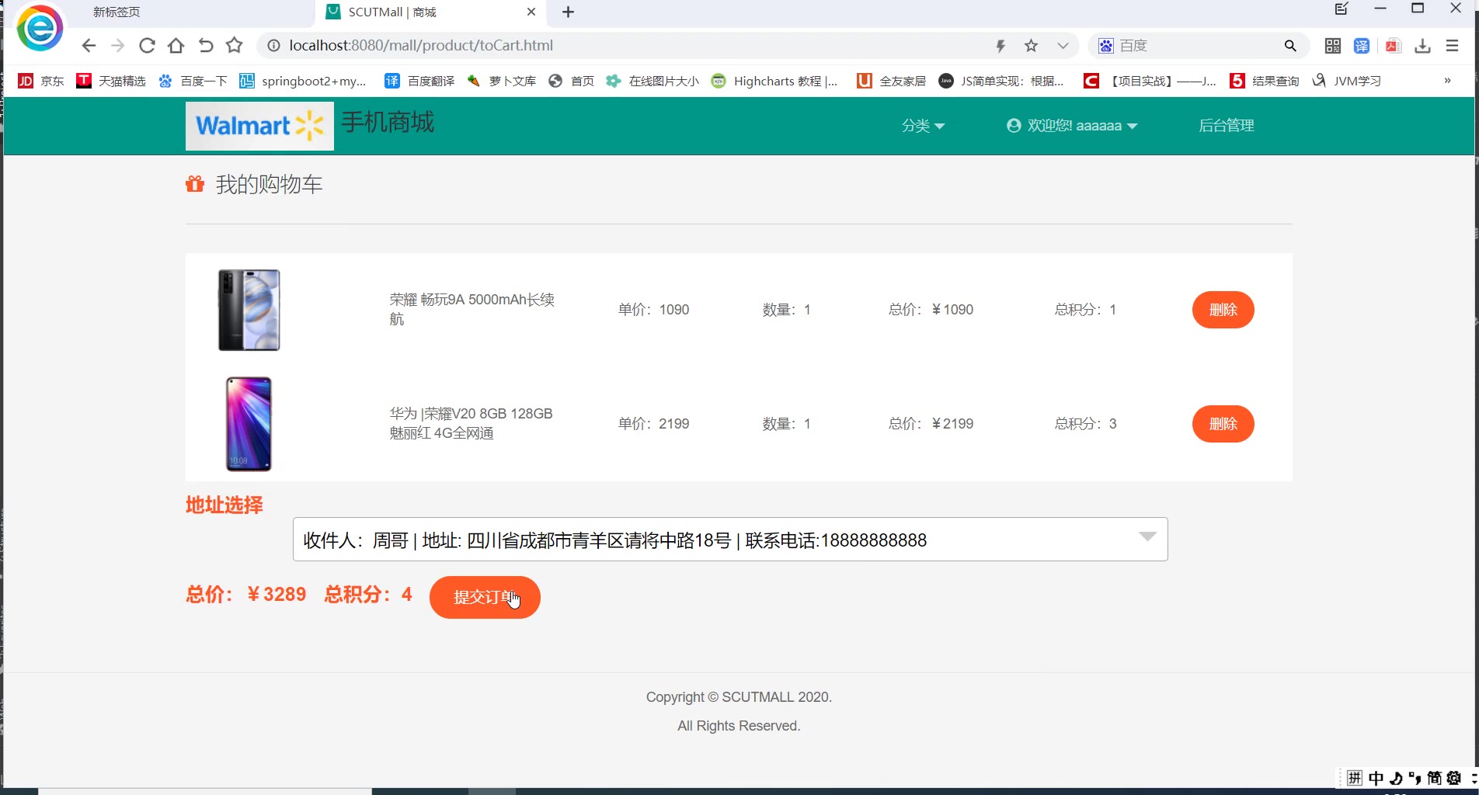Open the browser home page icon

click(x=176, y=46)
